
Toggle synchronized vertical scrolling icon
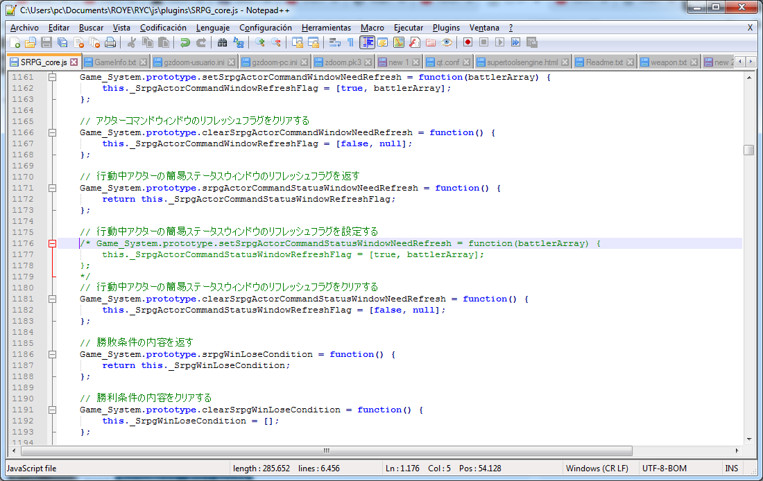[x=297, y=43]
